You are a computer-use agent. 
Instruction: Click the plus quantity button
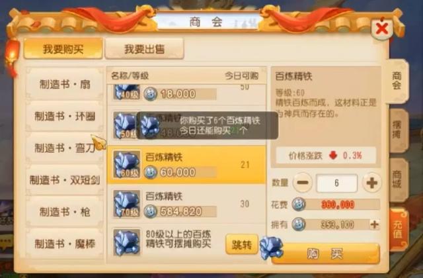371,183
